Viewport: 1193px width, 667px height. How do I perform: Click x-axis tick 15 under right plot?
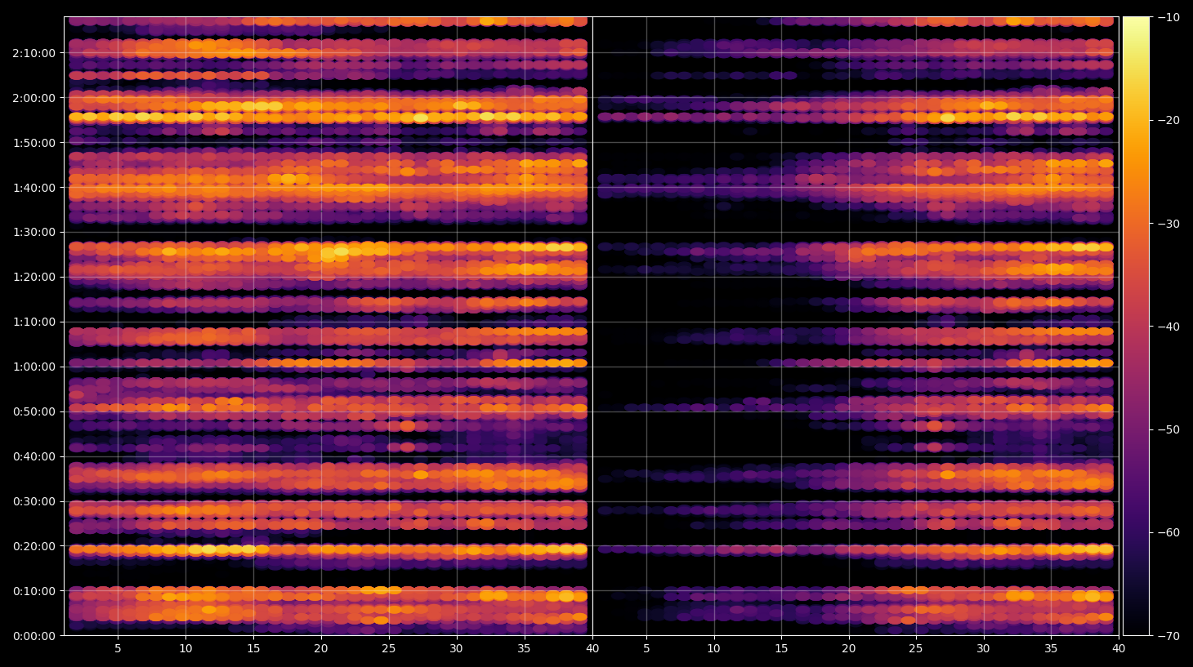click(x=781, y=649)
